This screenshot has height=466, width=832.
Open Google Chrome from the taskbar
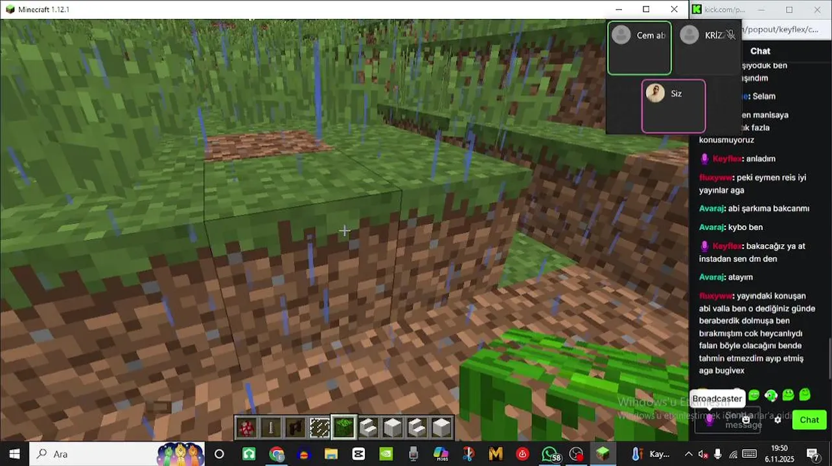pyautogui.click(x=277, y=454)
